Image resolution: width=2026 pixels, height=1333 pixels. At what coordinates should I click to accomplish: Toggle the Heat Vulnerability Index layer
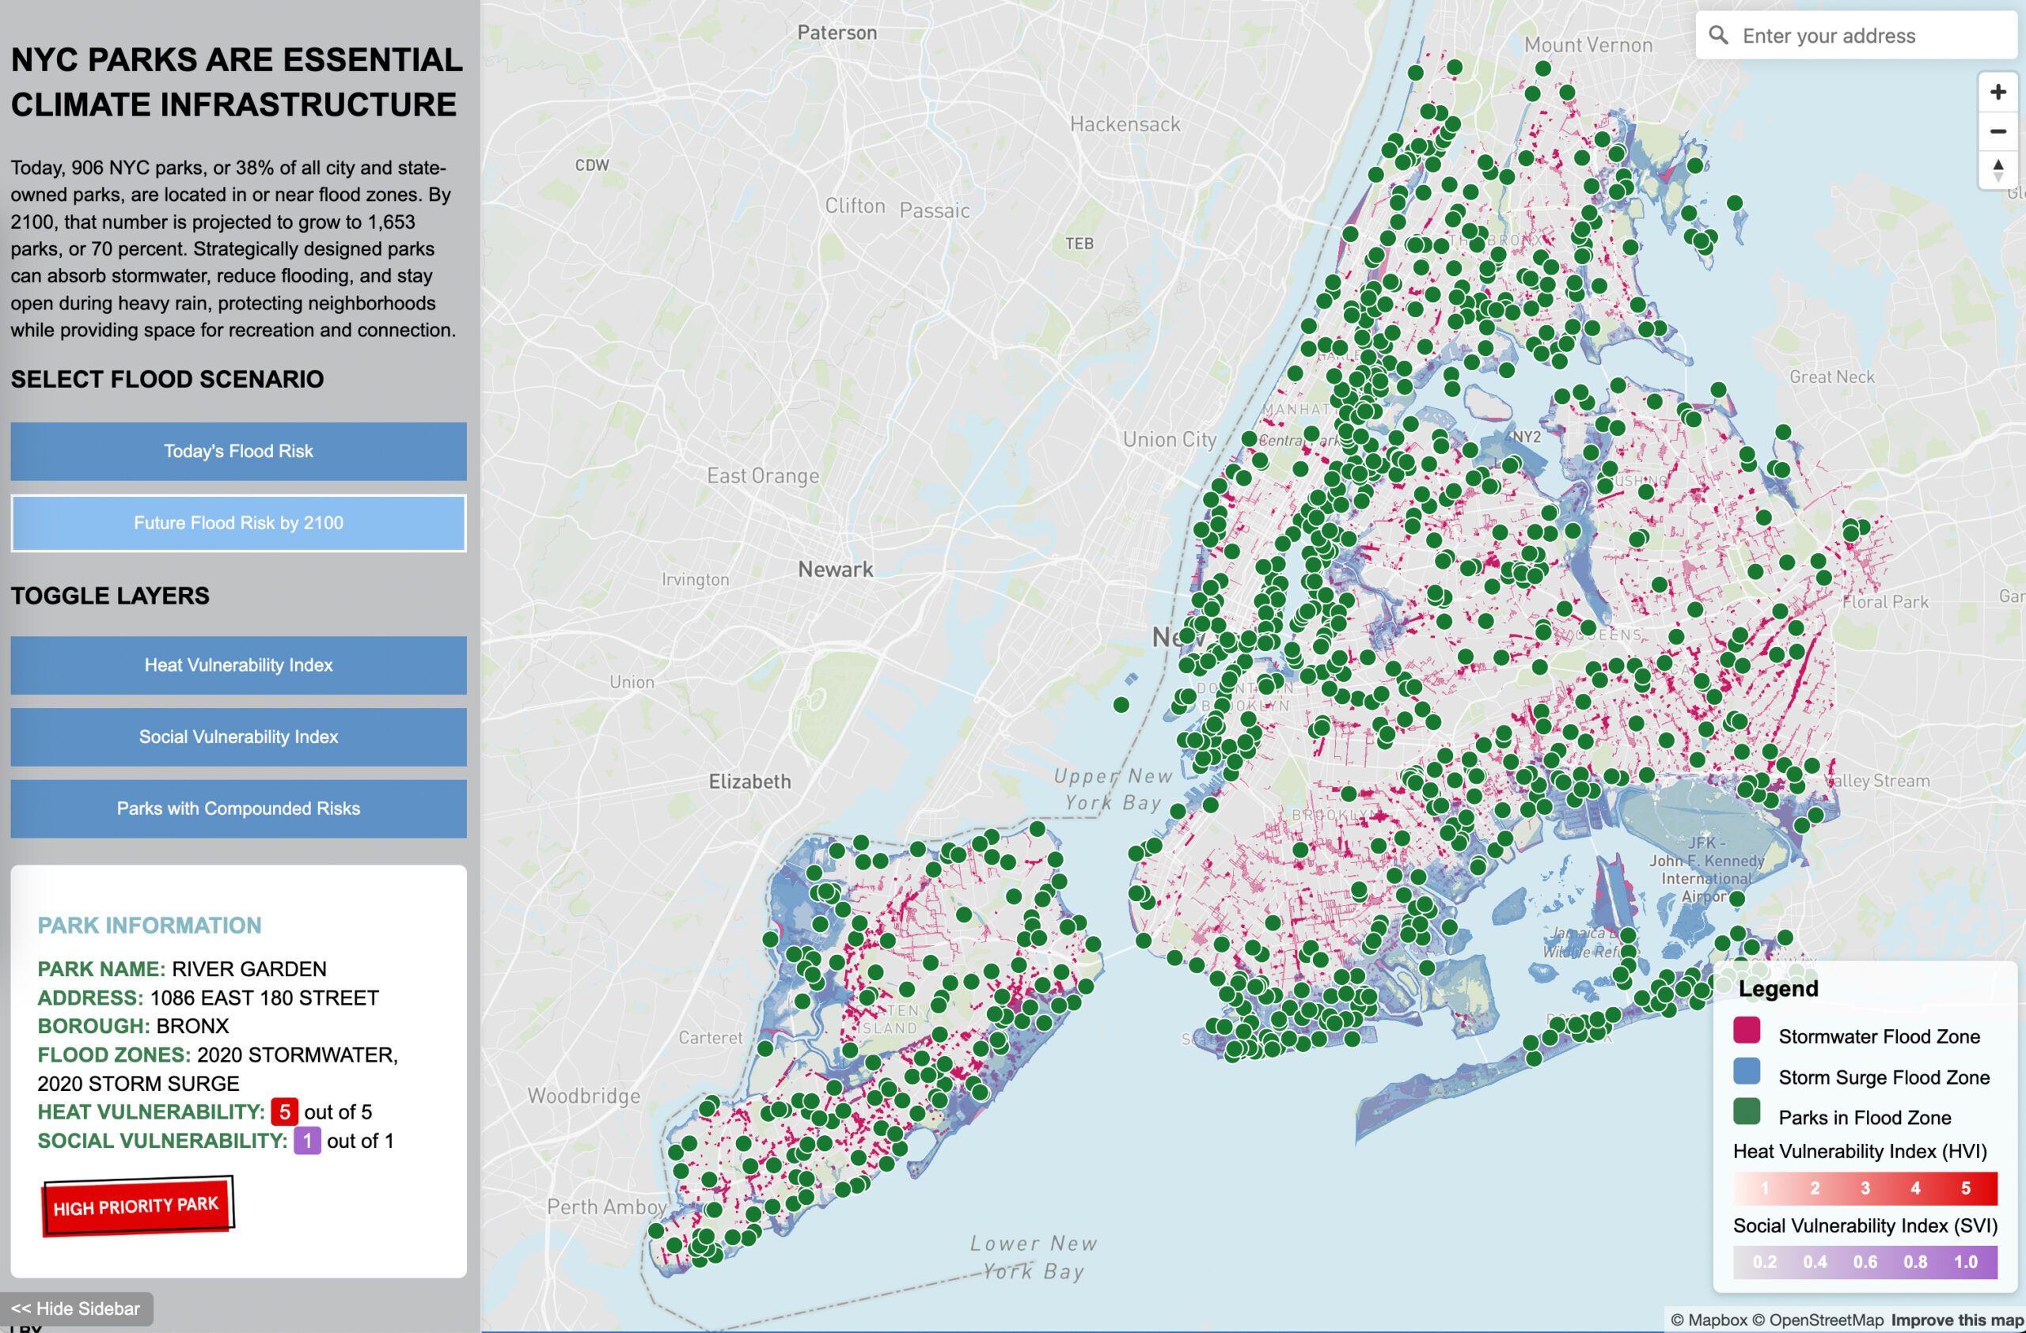(238, 665)
